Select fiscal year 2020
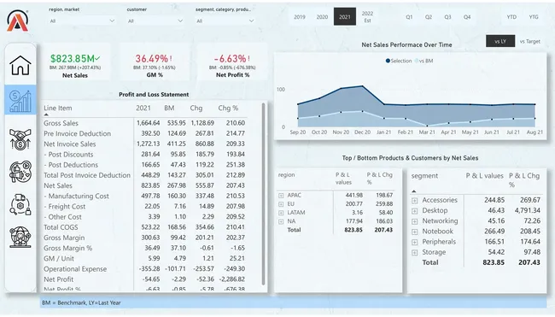555x317 pixels. click(322, 16)
